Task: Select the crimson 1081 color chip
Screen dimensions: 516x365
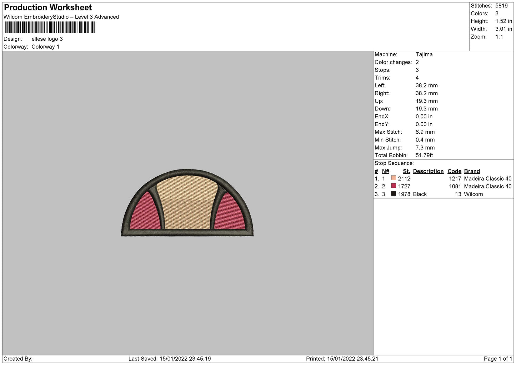Action: pyautogui.click(x=394, y=186)
